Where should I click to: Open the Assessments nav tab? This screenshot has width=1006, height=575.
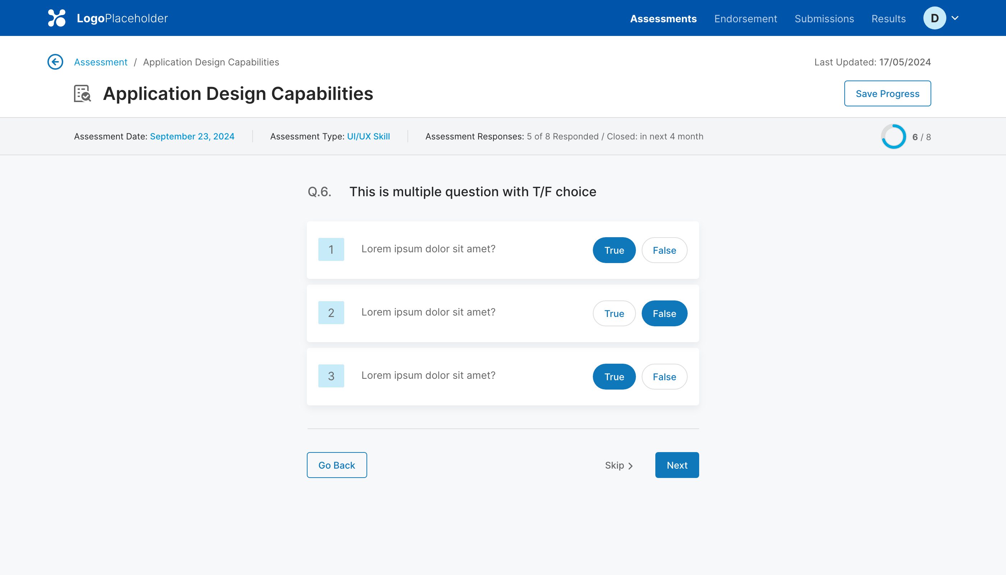point(663,19)
